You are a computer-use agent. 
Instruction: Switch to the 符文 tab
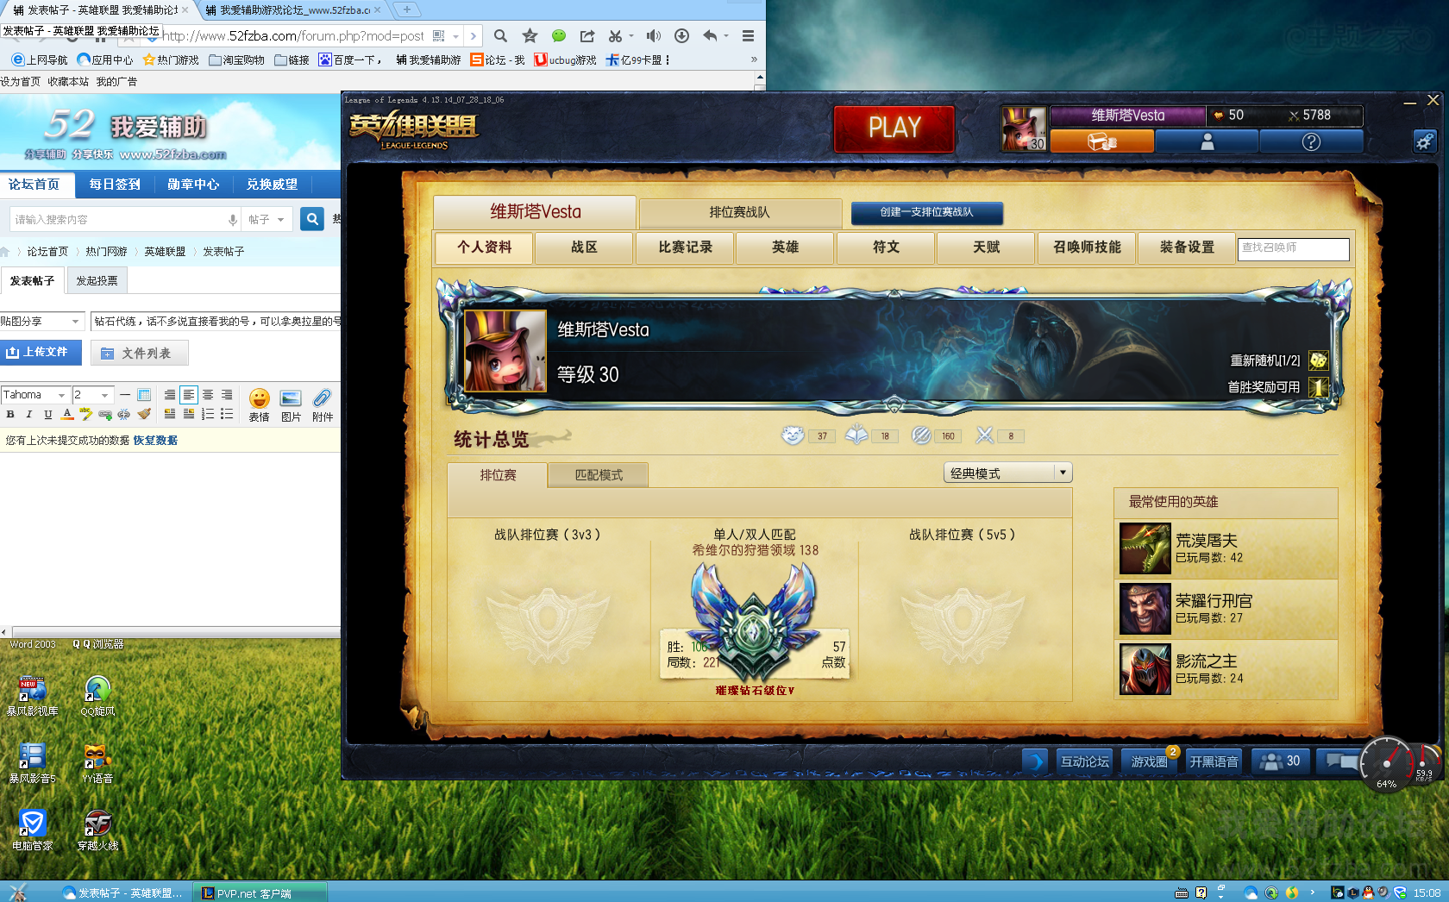point(886,247)
